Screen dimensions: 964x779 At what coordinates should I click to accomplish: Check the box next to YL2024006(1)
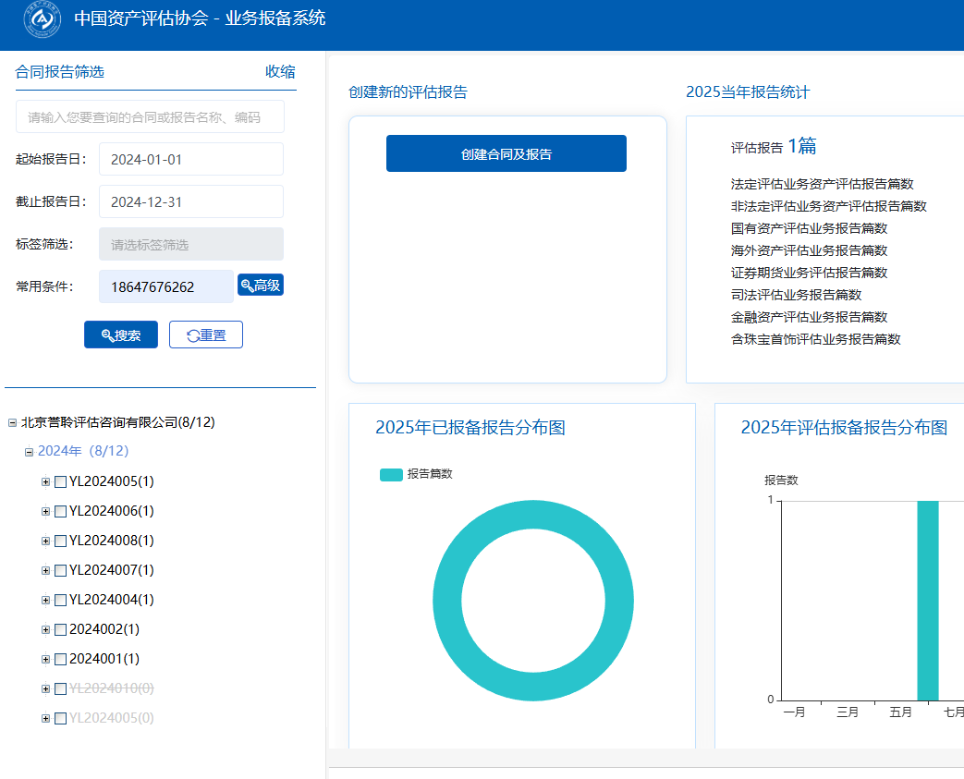pyautogui.click(x=60, y=511)
